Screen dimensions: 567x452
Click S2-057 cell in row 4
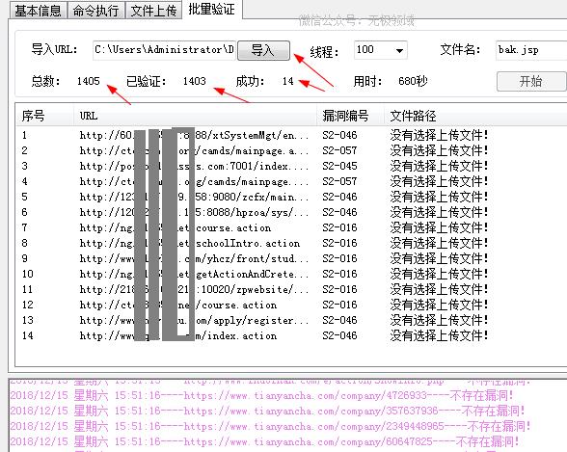339,181
